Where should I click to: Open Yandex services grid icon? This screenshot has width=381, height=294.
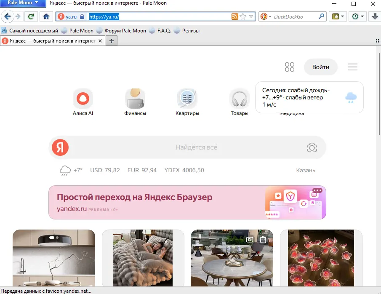(x=289, y=67)
